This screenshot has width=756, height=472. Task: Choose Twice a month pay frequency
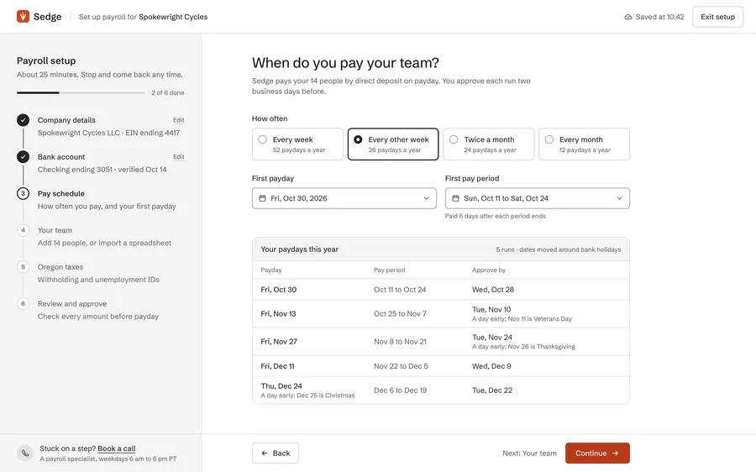[488, 144]
